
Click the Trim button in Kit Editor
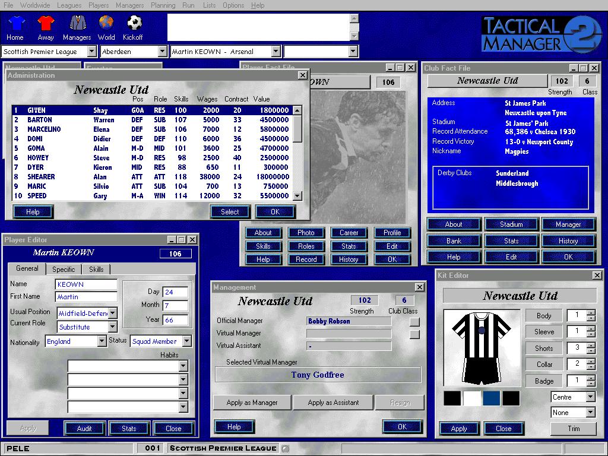point(574,429)
